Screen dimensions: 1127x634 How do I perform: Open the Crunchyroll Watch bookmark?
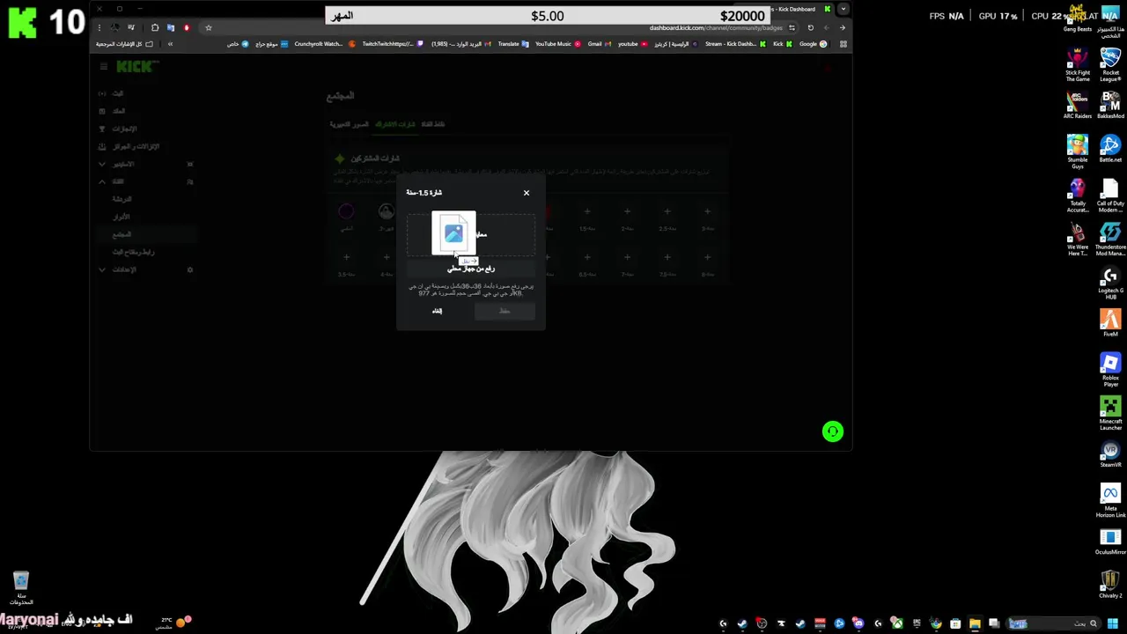tap(325, 44)
